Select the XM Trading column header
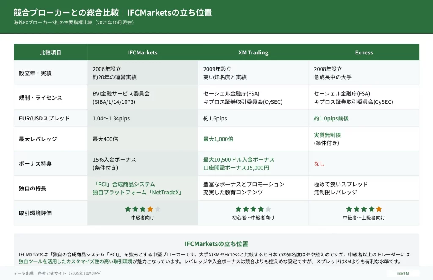433x280 pixels. [x=253, y=53]
